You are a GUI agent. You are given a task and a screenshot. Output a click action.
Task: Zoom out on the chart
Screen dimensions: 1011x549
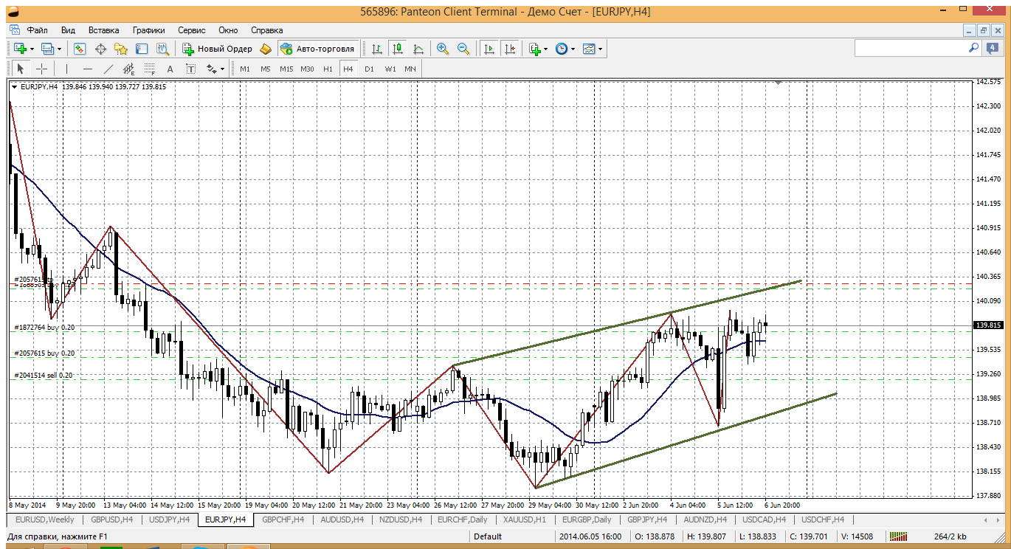tap(463, 49)
